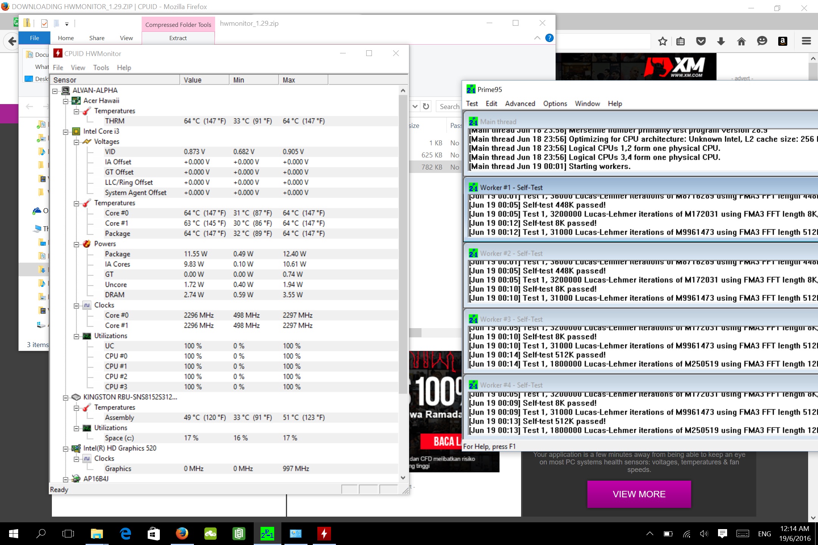
Task: Open Explorer address history dropdown arrow
Action: pyautogui.click(x=415, y=106)
